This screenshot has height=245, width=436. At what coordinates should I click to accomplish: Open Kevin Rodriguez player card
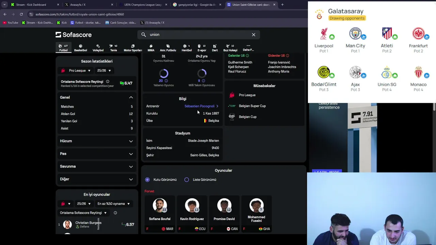click(192, 214)
